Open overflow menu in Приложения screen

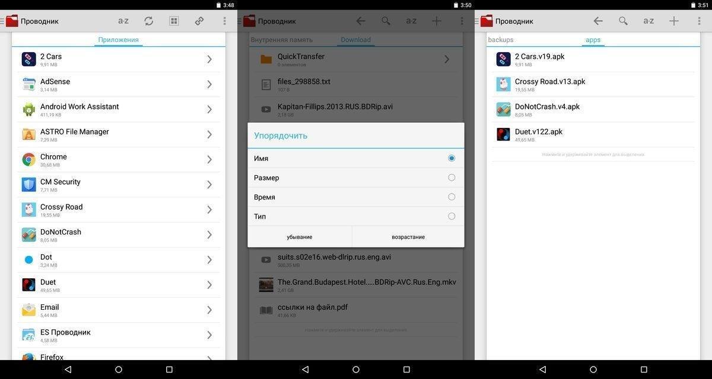(224, 21)
